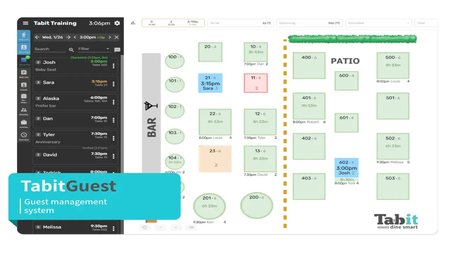Select Josh 3:00pm reservation row

75,66
